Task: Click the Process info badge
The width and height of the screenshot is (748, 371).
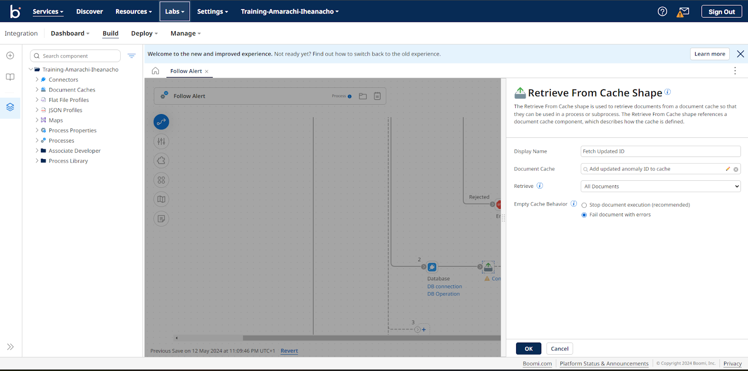Action: coord(342,96)
